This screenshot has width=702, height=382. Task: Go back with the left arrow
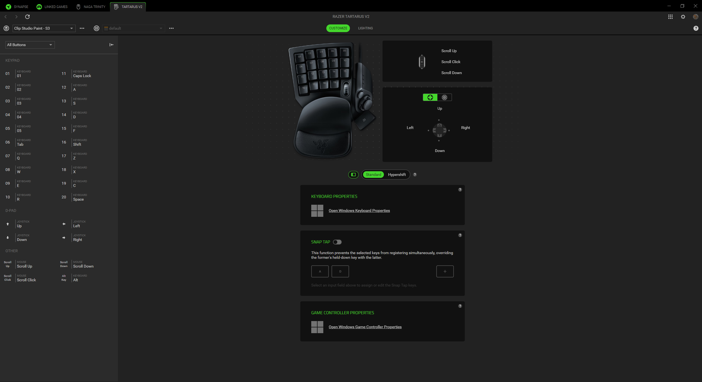point(6,17)
